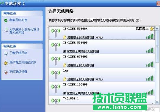The width and height of the screenshot is (160, 112).
Task: Select the TP-LINK_6C7402 network name
Action: [75, 56]
